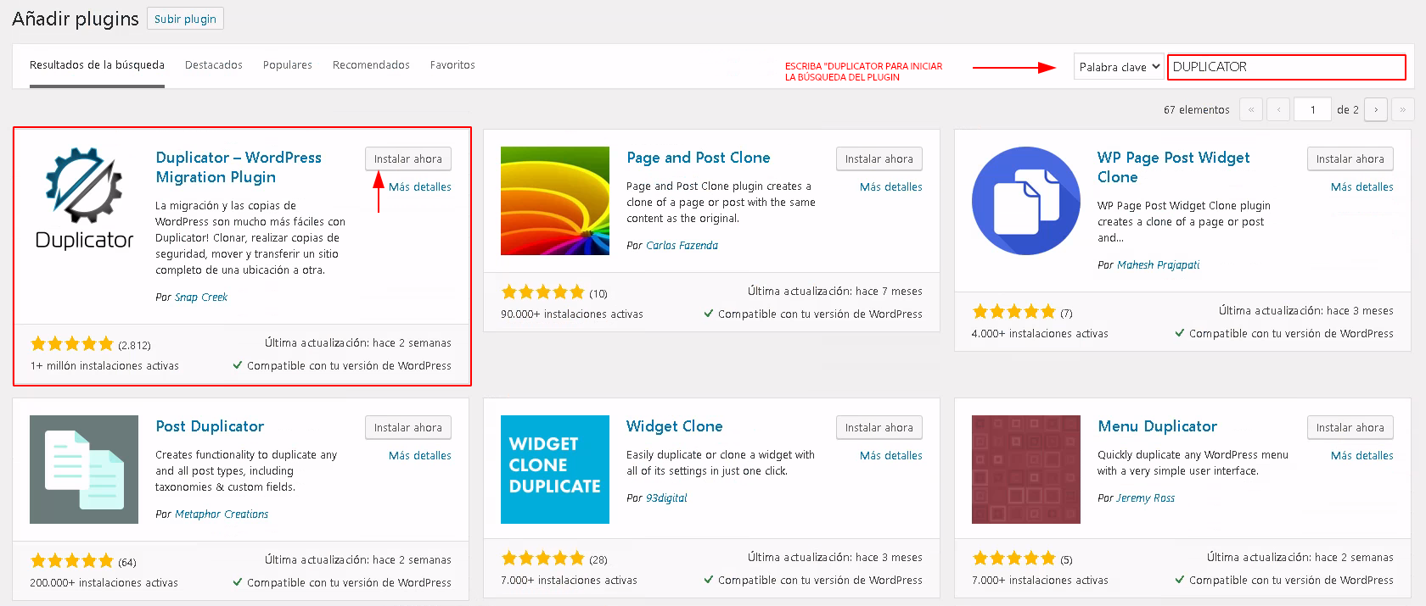Screen dimensions: 1426x606
Task: Open the Menu Duplicator red pattern thumbnail
Action: pos(1026,470)
